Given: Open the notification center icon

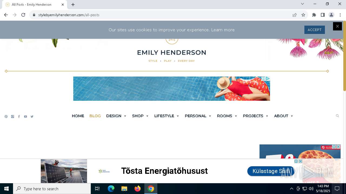Looking at the screenshot, I should click(x=337, y=189).
